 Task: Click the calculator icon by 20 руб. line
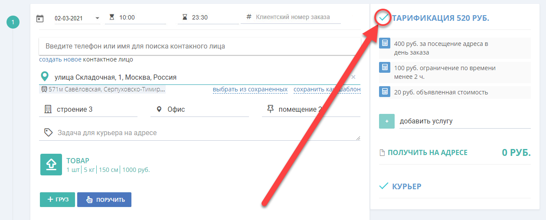point(384,92)
